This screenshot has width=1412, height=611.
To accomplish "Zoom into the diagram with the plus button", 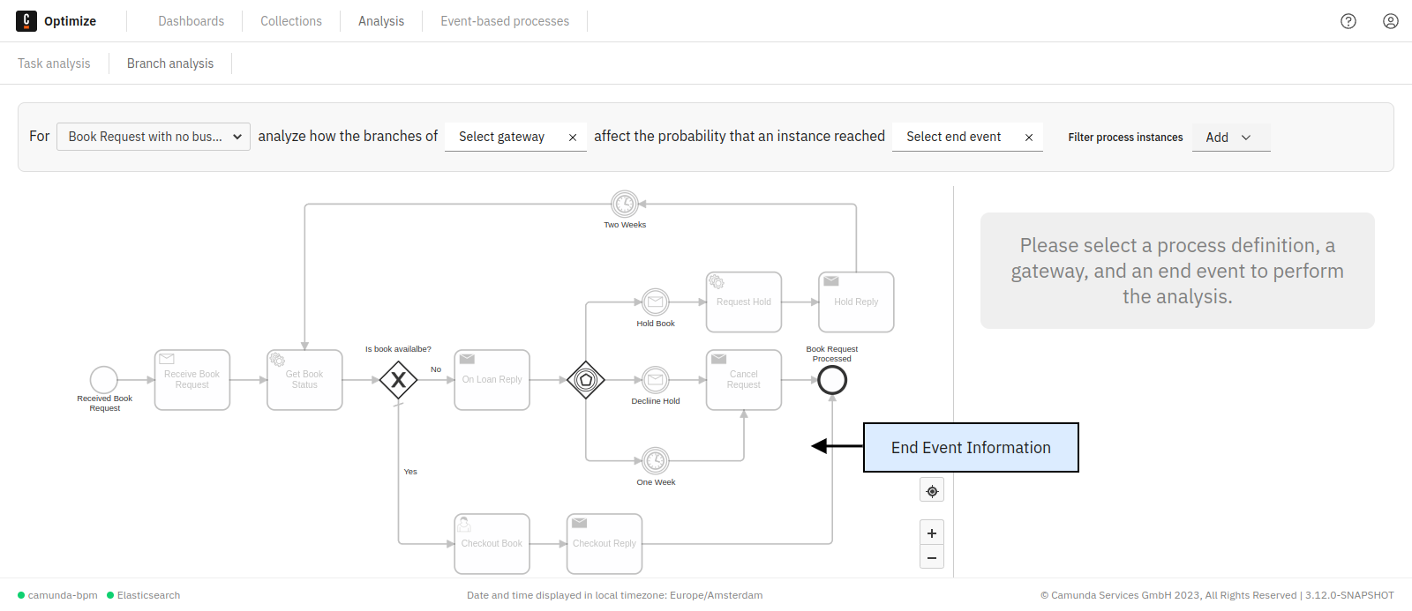I will tap(931, 532).
